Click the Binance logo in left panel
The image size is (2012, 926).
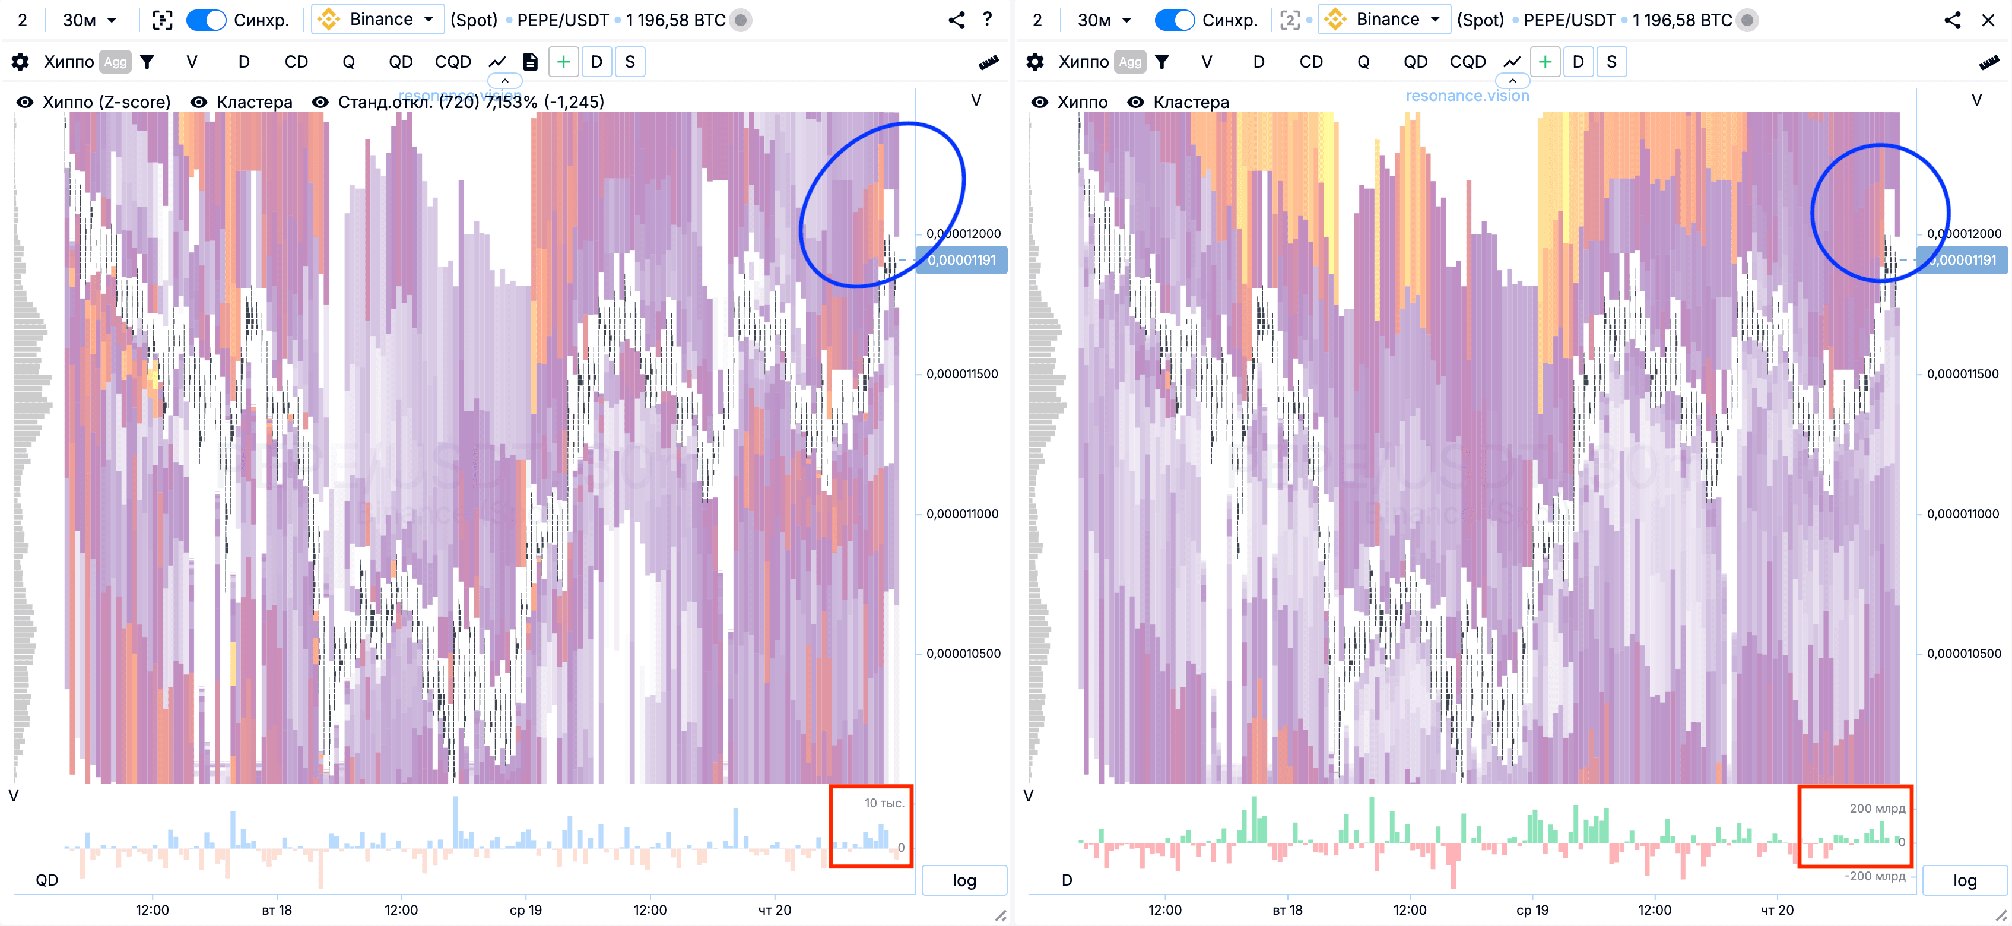pyautogui.click(x=329, y=20)
